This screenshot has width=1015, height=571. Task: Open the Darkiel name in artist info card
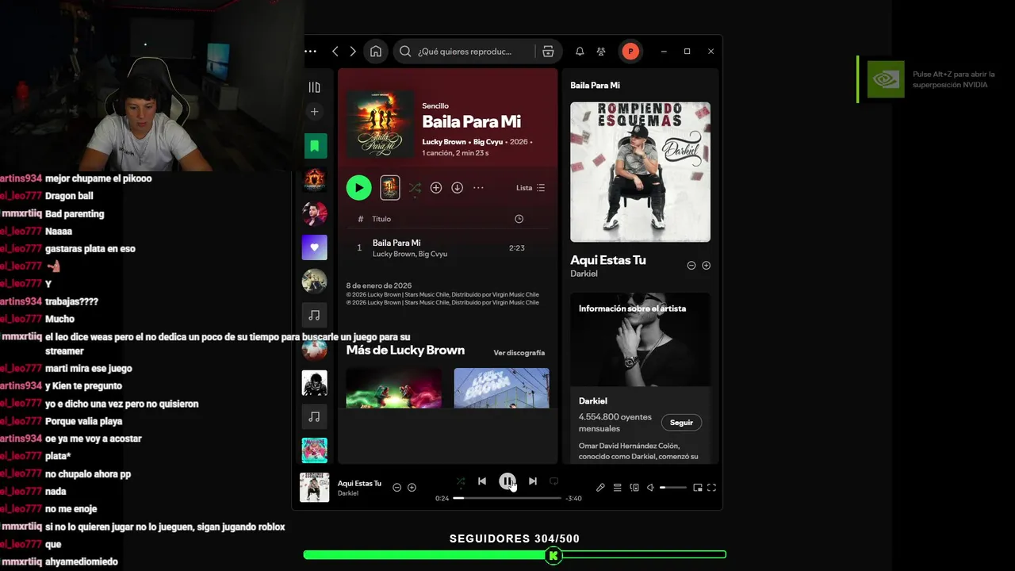[x=593, y=401]
